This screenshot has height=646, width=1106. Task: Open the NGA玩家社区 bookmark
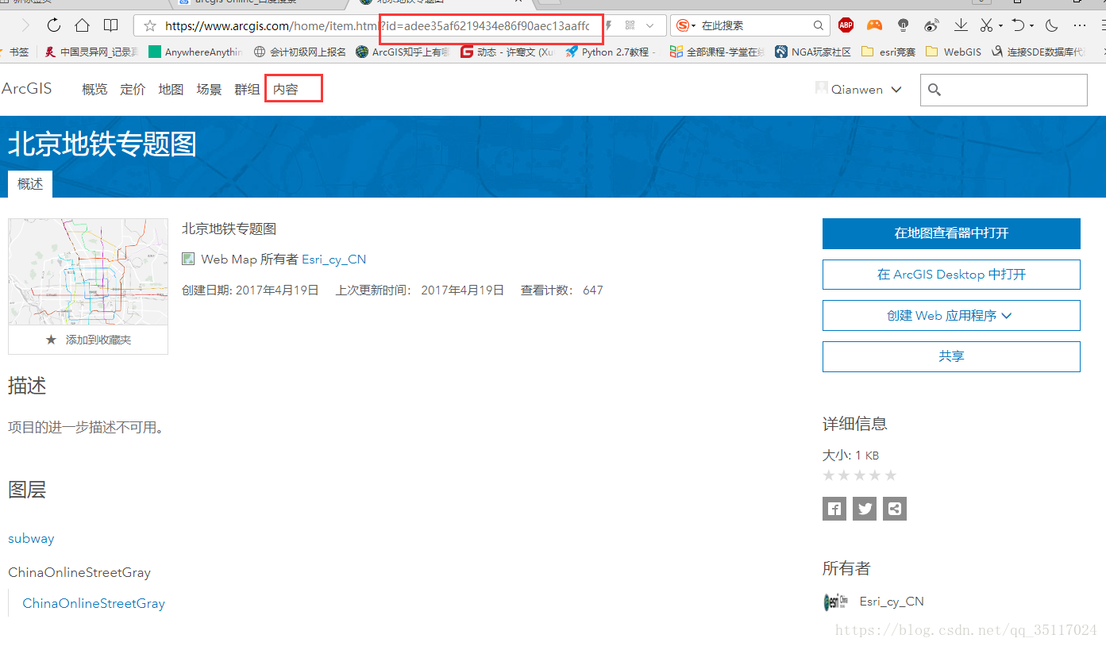click(x=812, y=52)
